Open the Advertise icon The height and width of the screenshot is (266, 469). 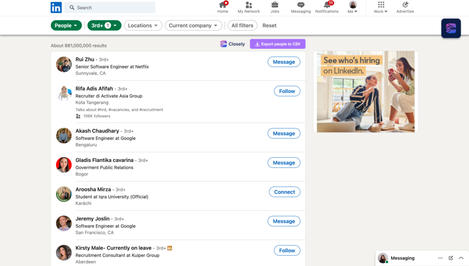[405, 5]
